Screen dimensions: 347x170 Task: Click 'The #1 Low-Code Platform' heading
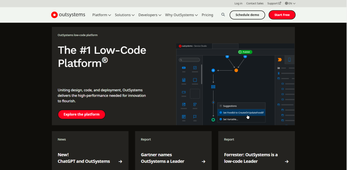102,57
